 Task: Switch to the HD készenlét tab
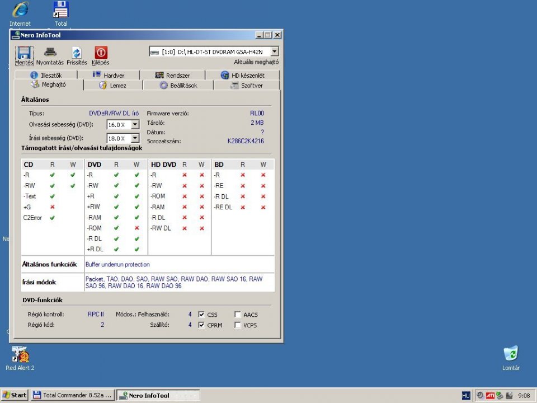pyautogui.click(x=242, y=75)
